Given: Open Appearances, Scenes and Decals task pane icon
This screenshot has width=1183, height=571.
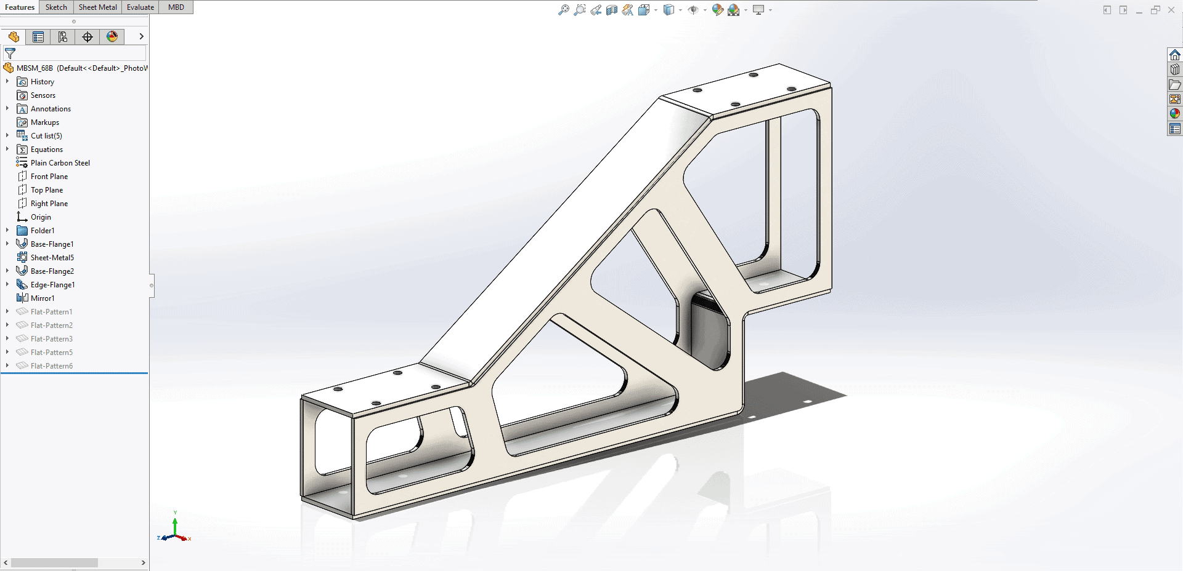Looking at the screenshot, I should [x=1175, y=114].
